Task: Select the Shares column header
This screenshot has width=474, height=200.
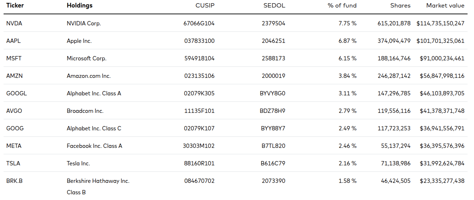Action: [400, 6]
